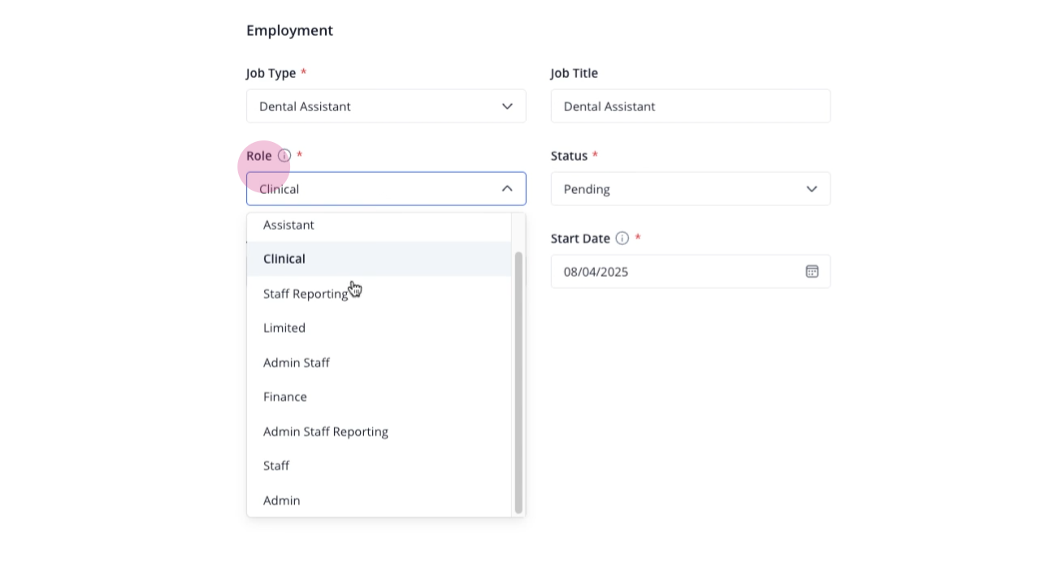
Task: Open the Status field showing Pending
Action: [x=691, y=189]
